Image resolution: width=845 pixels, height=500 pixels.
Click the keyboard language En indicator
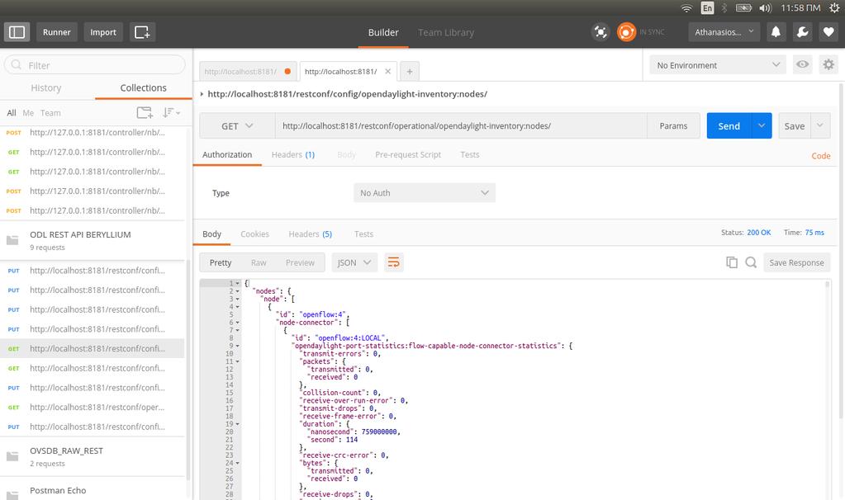point(707,7)
